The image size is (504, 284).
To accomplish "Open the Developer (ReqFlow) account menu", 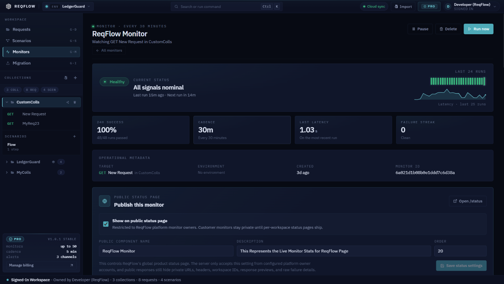I will click(472, 7).
